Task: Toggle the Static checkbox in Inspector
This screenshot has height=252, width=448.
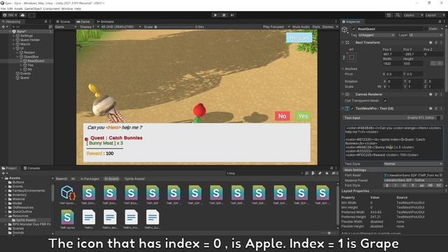Action: point(427,29)
